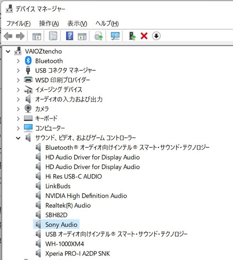Select the VAIOZtencho computer name
233x260 pixels.
[43, 51]
